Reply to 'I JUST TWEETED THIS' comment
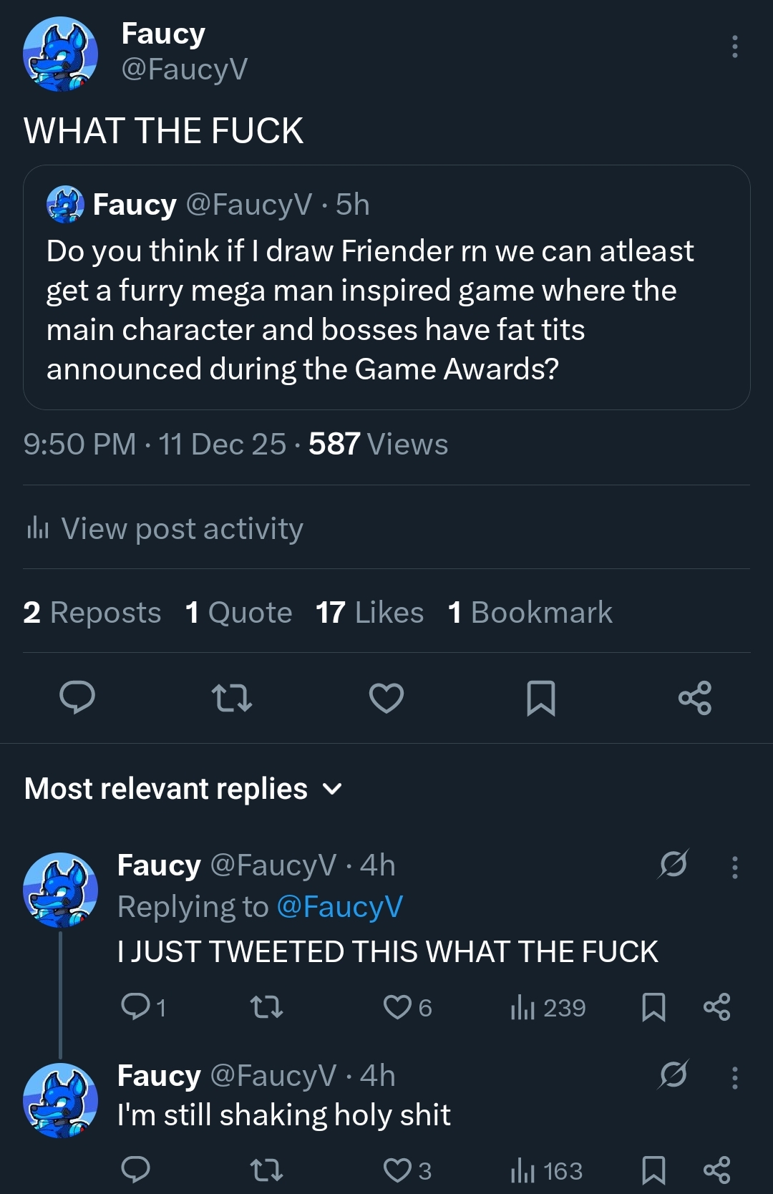Screen dimensions: 773x1194 135,1007
